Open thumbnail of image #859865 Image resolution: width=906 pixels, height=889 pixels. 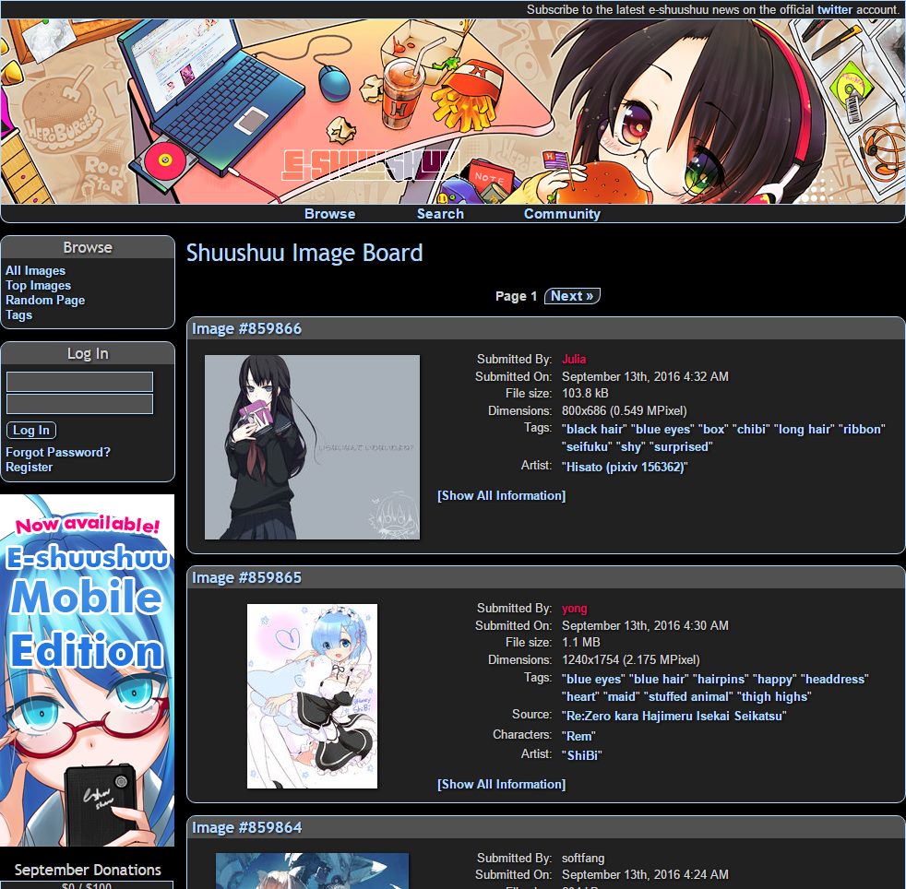coord(312,696)
